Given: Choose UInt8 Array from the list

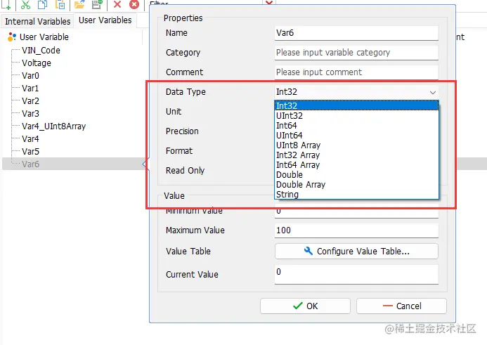Looking at the screenshot, I should click(356, 145).
